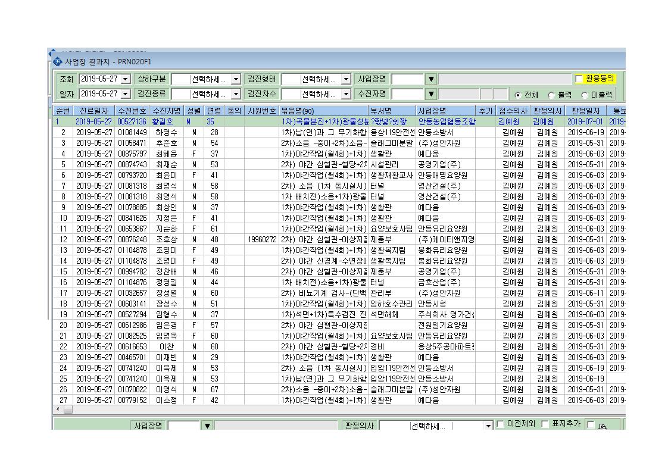Image resolution: width=668 pixels, height=472 pixels.
Task: Open 수진자명 lookup arrow button
Action: tap(431, 93)
